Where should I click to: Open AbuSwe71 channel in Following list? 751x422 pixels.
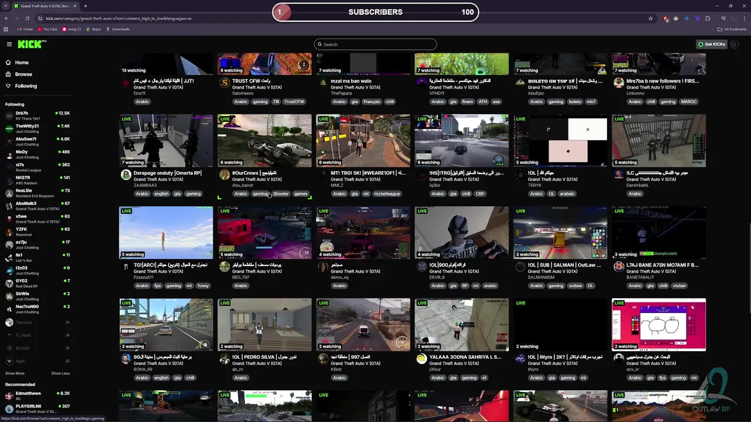[x=38, y=141]
